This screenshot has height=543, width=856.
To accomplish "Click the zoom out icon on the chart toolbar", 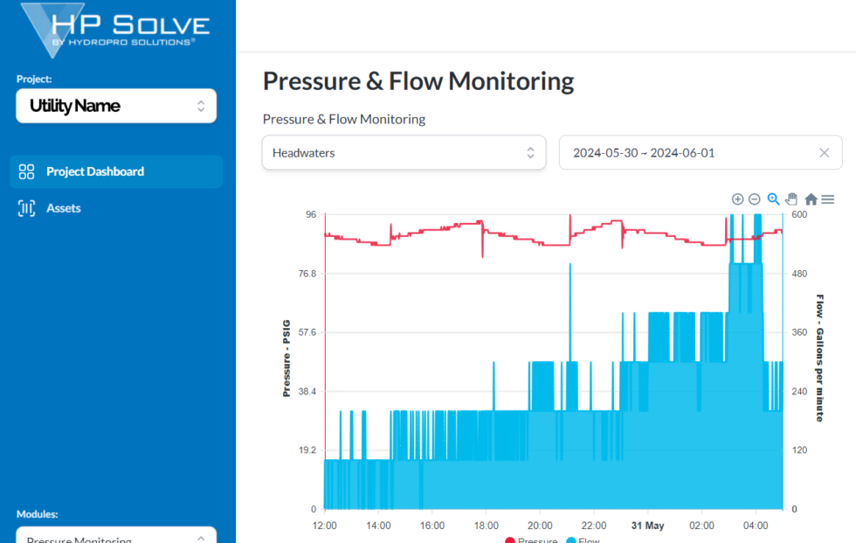I will point(755,198).
